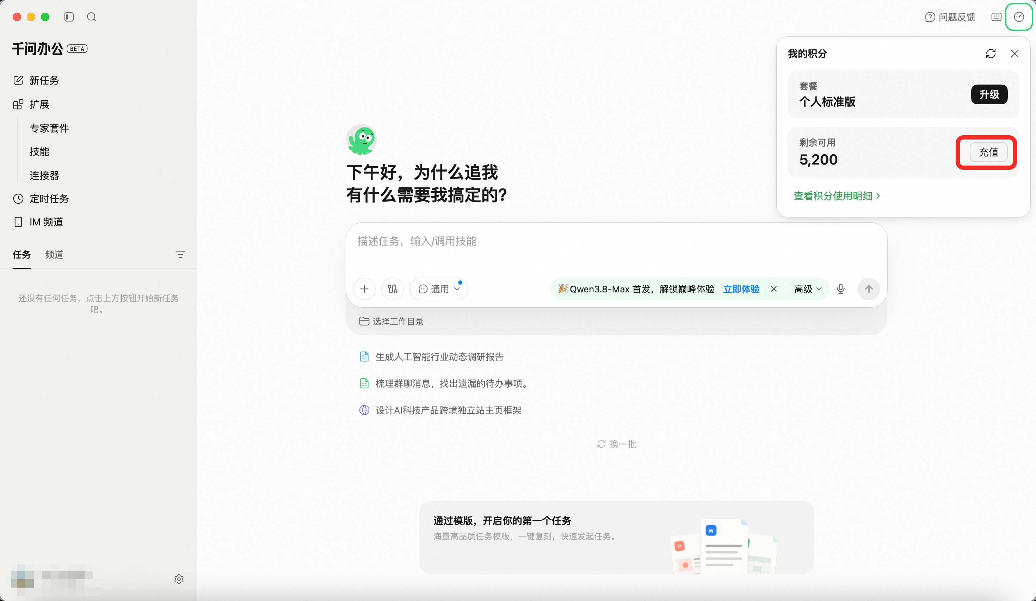Open 技能 in the sidebar
This screenshot has width=1036, height=601.
[39, 152]
